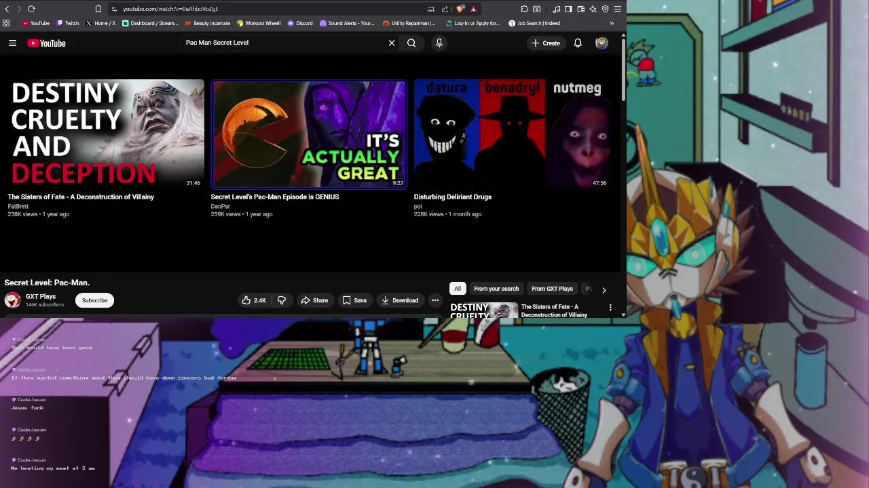Select From your search chip
869x488 pixels.
(x=496, y=289)
